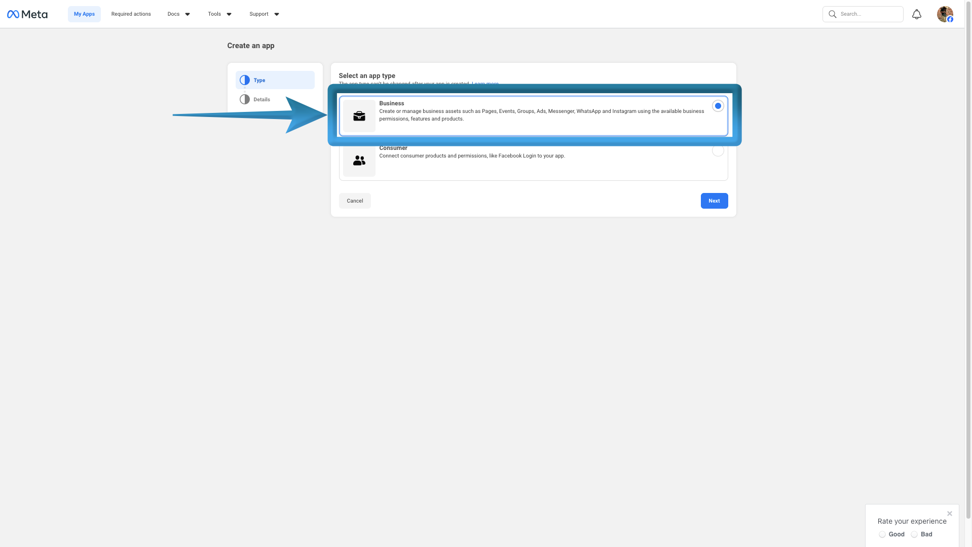Viewport: 972px width, 547px height.
Task: Click the Details step circle icon
Action: click(245, 99)
